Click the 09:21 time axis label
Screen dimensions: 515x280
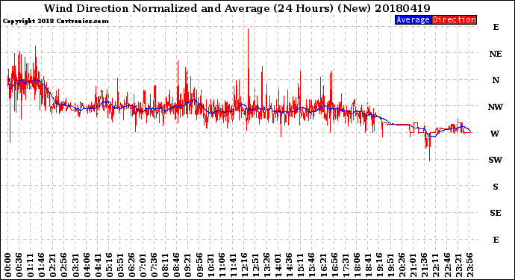(x=188, y=265)
